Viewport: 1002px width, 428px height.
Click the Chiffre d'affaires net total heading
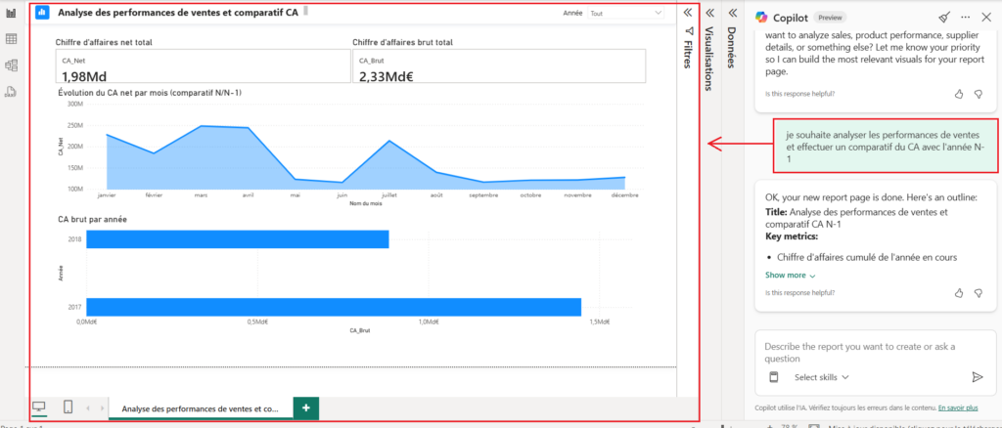pos(104,43)
